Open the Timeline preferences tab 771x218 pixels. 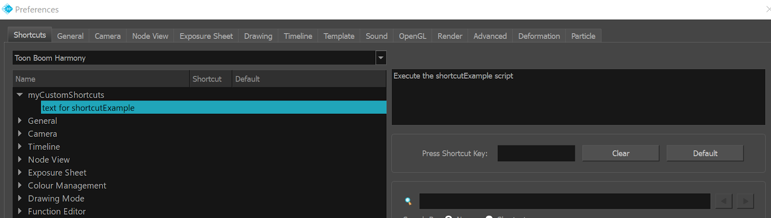click(x=298, y=36)
